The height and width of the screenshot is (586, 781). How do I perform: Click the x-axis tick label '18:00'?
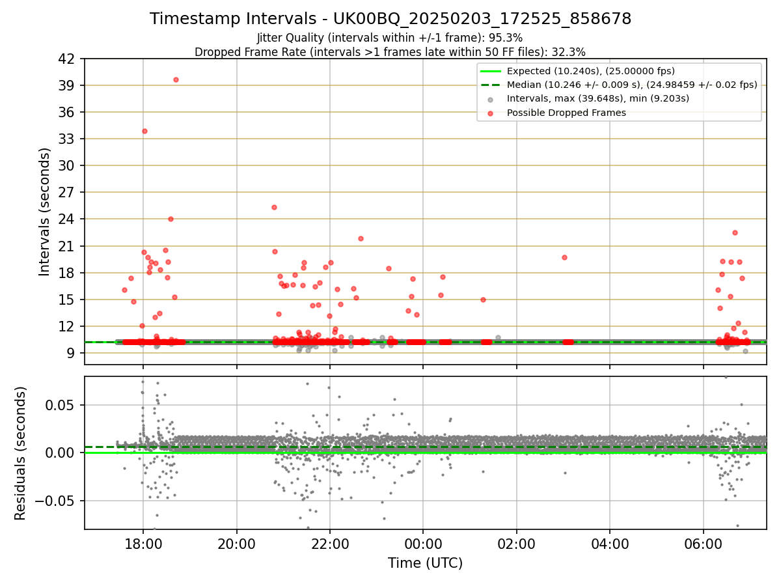143,544
